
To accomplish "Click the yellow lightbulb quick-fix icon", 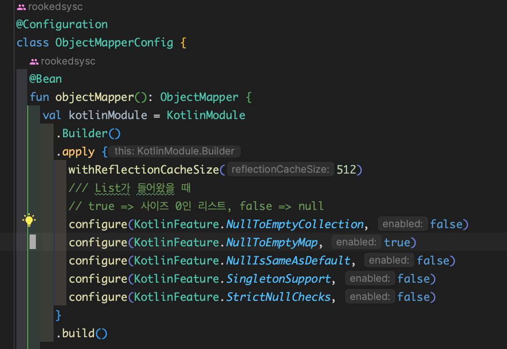I will tap(29, 221).
